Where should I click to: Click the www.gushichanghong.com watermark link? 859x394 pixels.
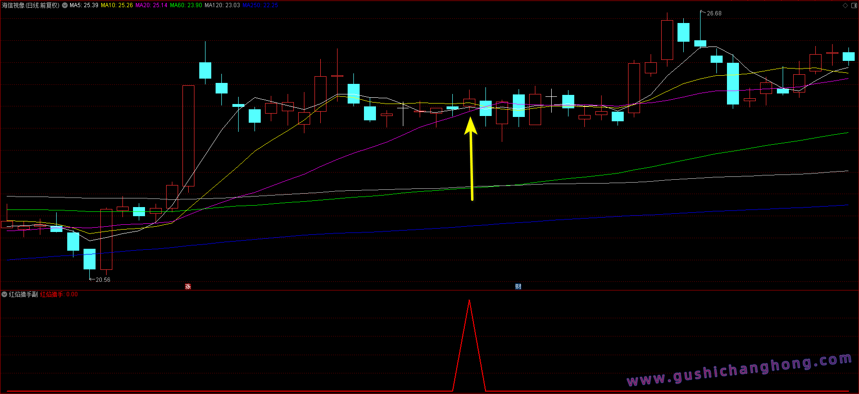[x=739, y=370]
